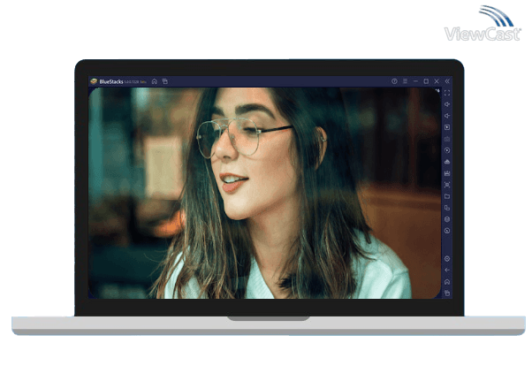The image size is (532, 366).
Task: Click the Android back arrow in the sidebar
Action: [447, 270]
